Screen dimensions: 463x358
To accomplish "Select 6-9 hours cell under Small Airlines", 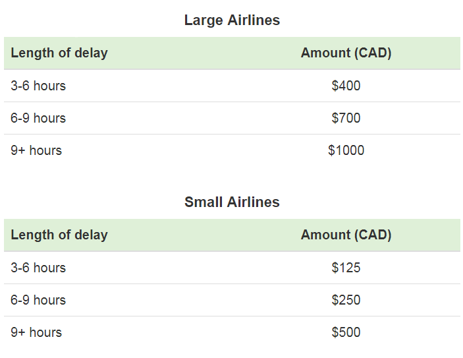I will click(x=38, y=300).
